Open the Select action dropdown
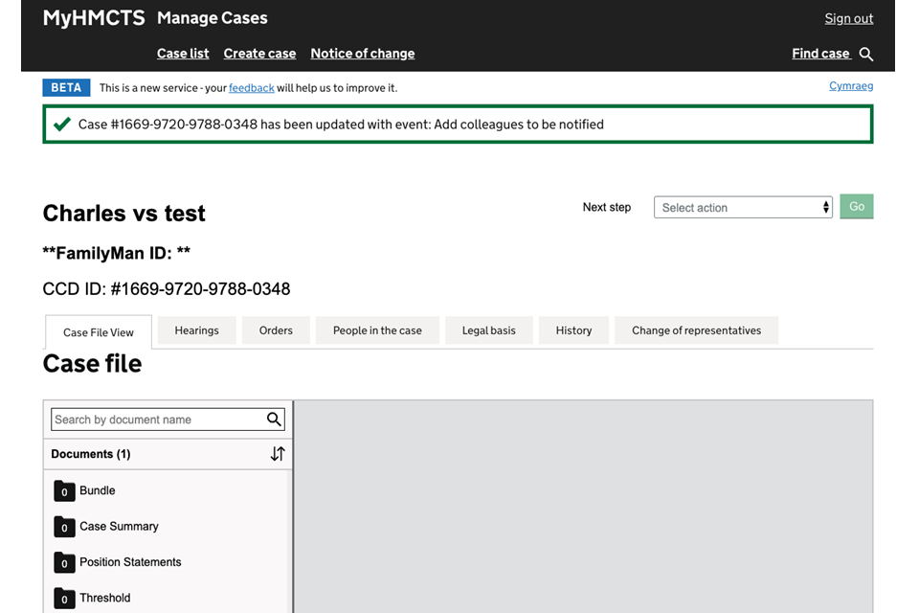The image size is (919, 613). point(743,208)
